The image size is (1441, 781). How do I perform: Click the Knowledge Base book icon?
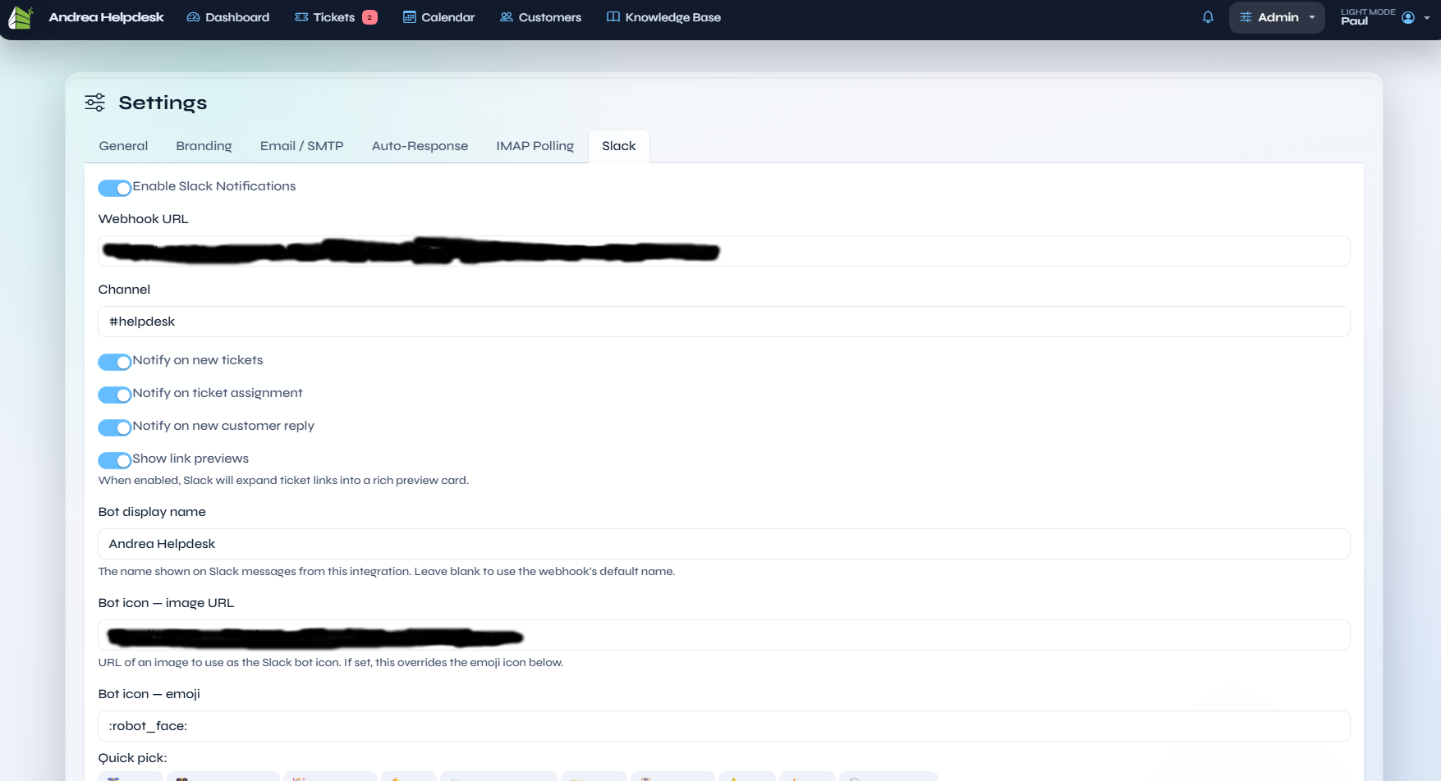[x=613, y=17]
